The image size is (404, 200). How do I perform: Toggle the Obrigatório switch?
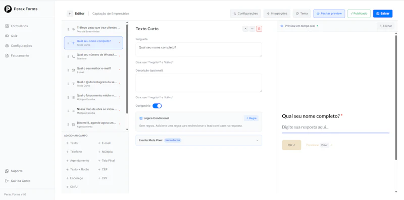pos(157,106)
